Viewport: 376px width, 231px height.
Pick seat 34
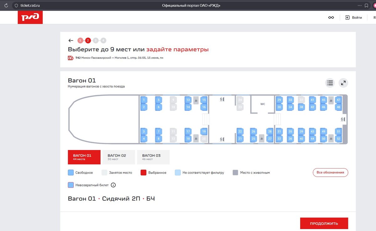tap(290, 107)
